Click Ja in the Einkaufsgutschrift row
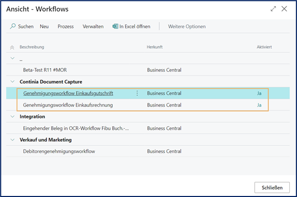The width and height of the screenshot is (297, 197). click(259, 93)
